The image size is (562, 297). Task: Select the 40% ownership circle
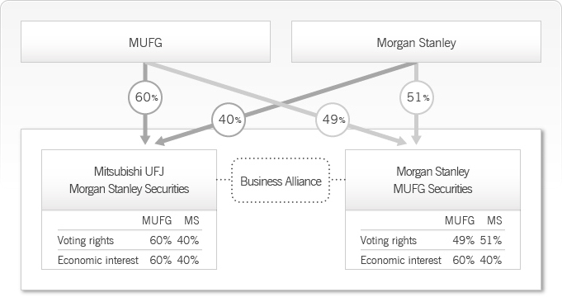(229, 120)
